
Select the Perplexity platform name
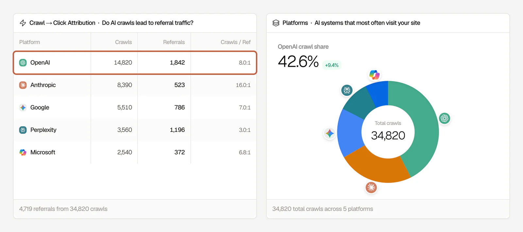[43, 130]
